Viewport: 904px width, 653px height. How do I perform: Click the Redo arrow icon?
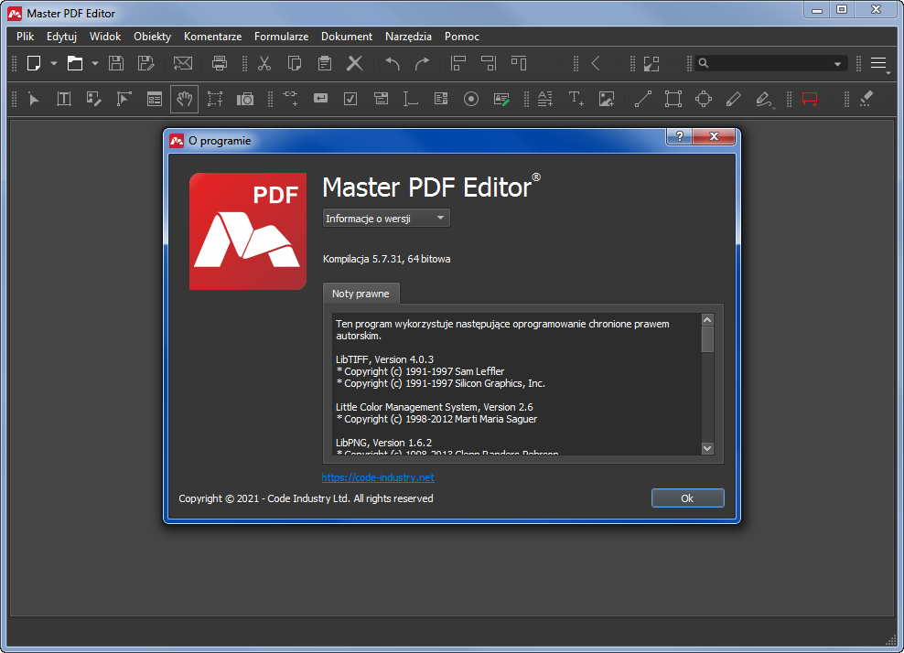pos(423,63)
